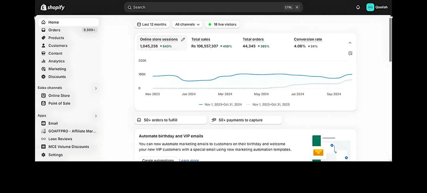Screen dimensions: 427x193
Task: Expand the Sales channels section arrow
Action: [x=96, y=88]
